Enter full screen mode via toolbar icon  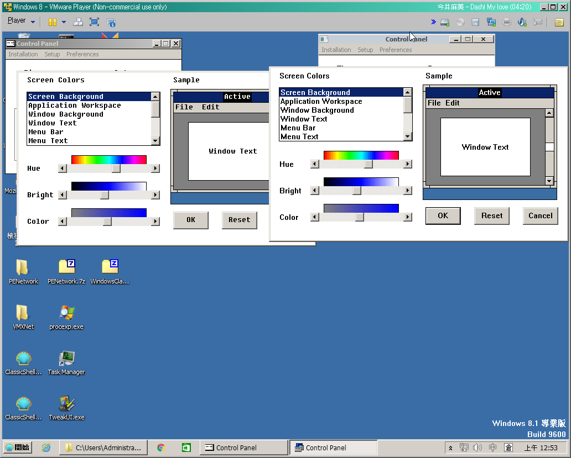[94, 22]
